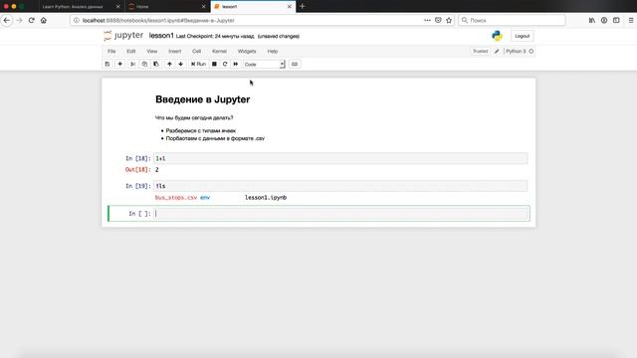Open the Widgets menu
This screenshot has width=637, height=358.
pos(247,51)
